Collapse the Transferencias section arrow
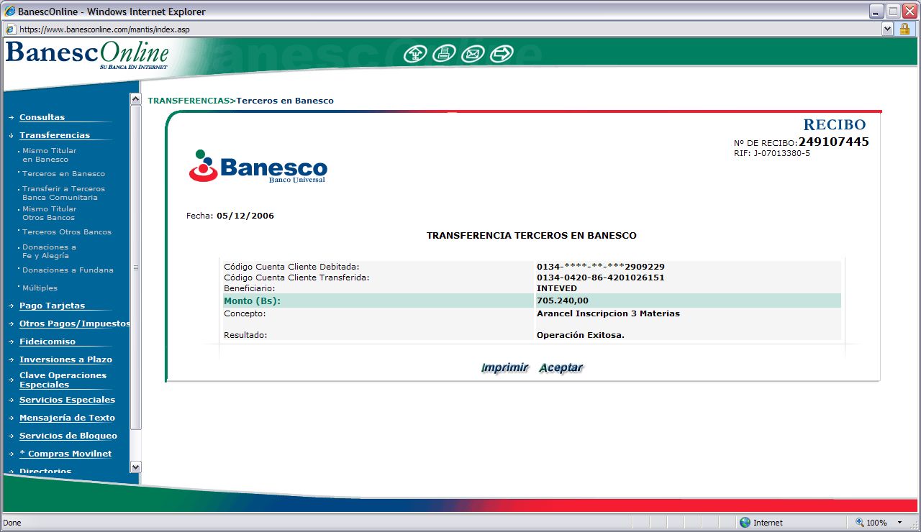This screenshot has height=532, width=921. click(11, 135)
